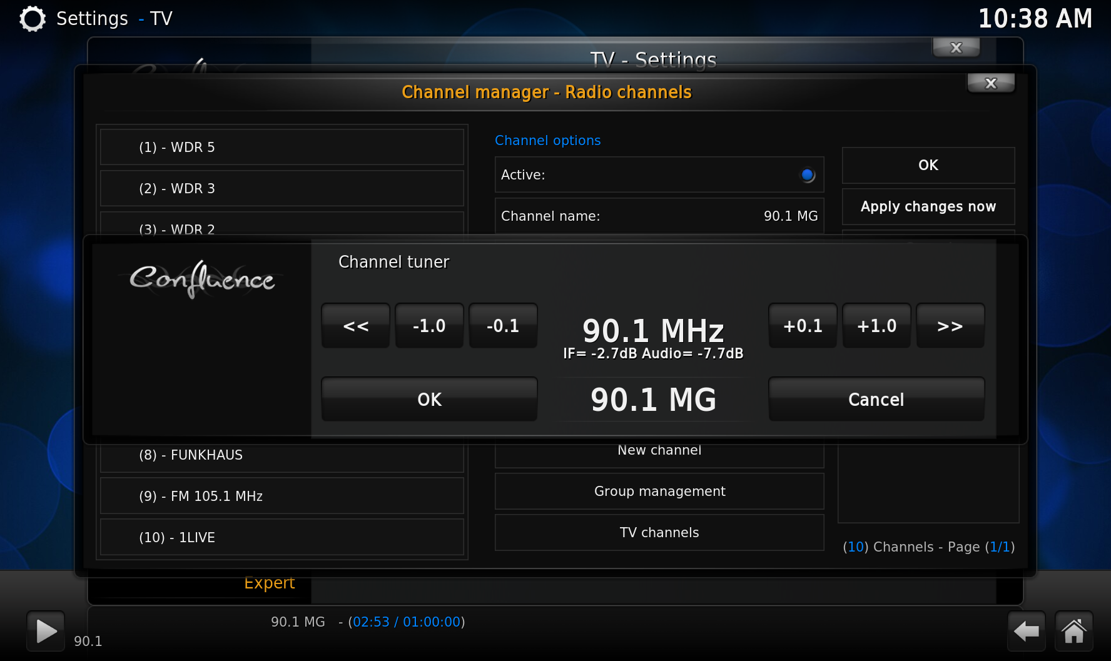
Task: Select the 1LIVE channel entry
Action: coord(282,537)
